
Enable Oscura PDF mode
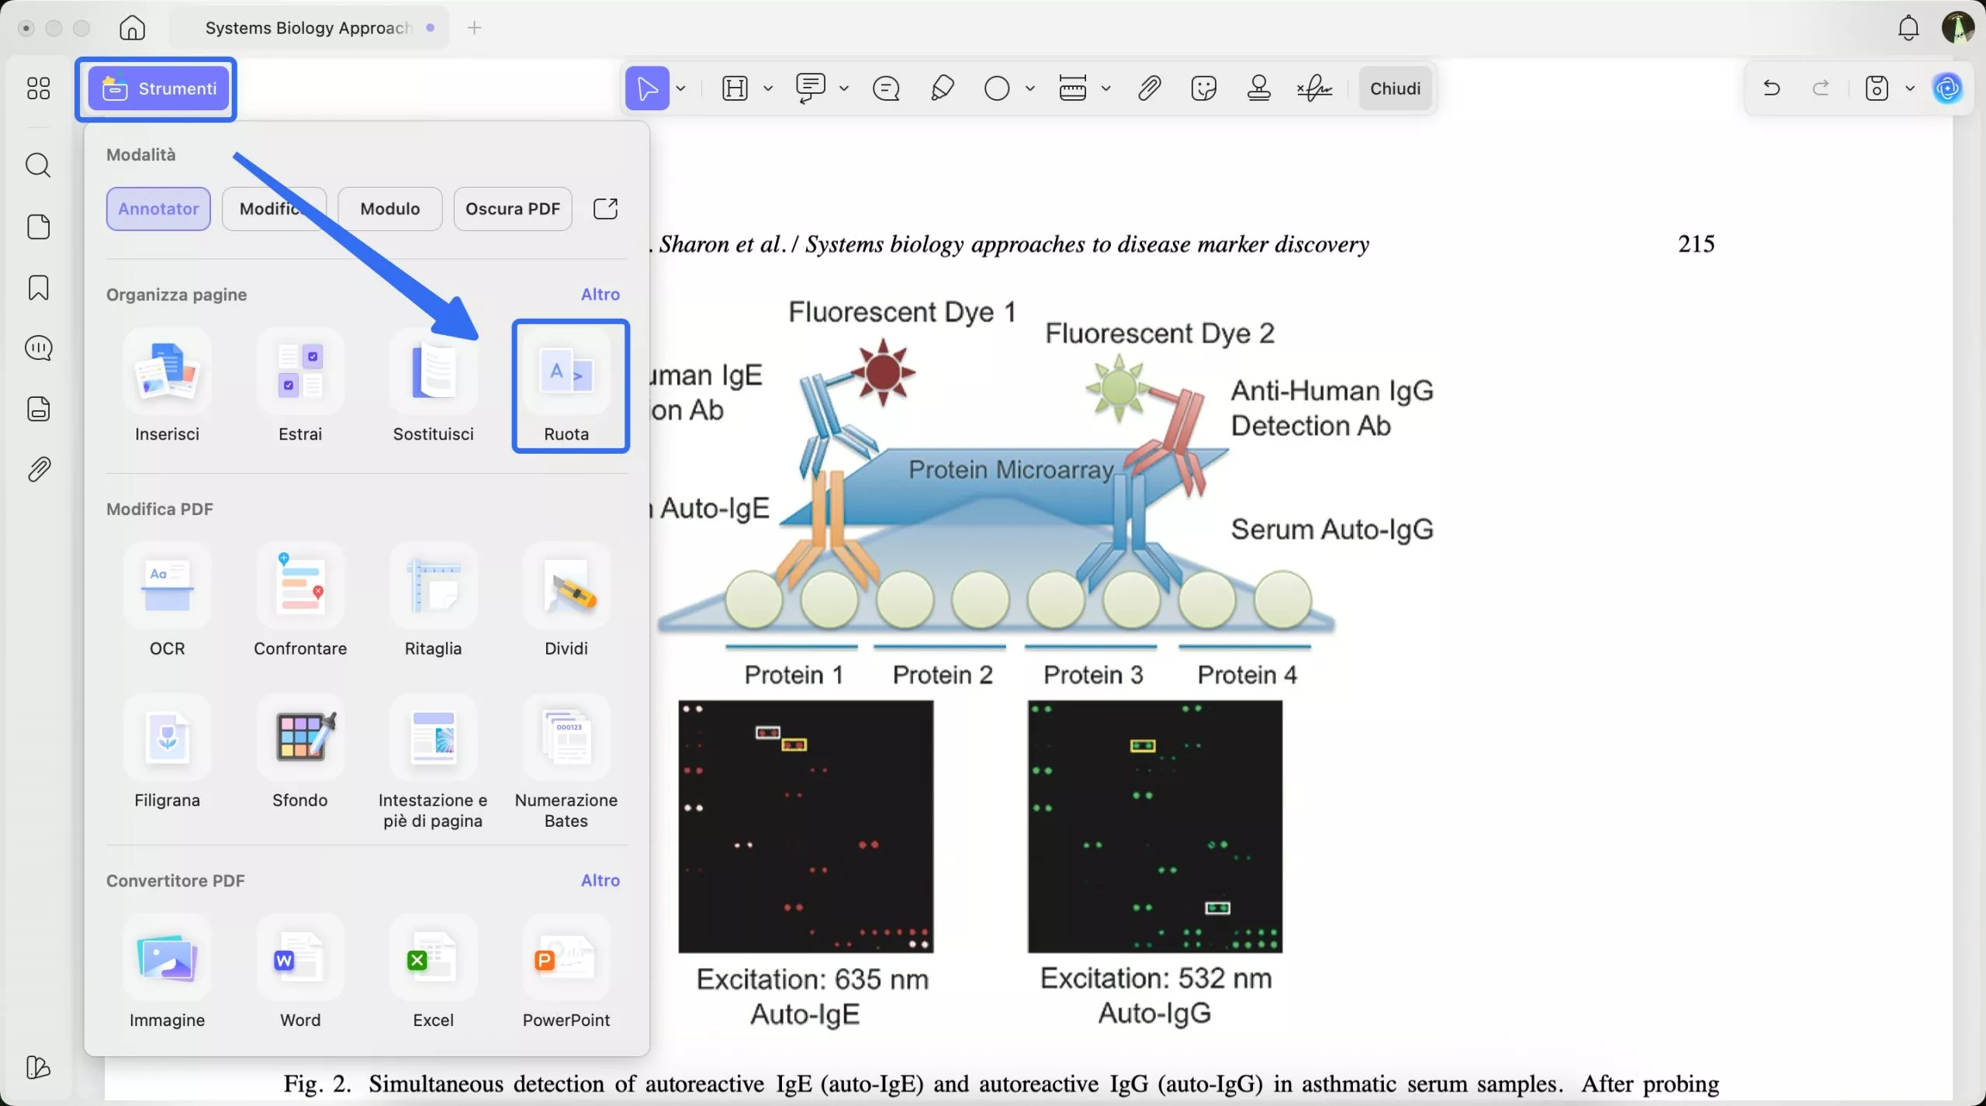tap(513, 209)
